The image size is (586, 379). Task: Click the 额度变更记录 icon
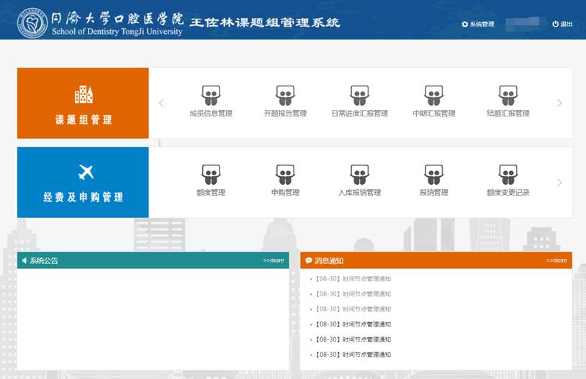coord(508,175)
